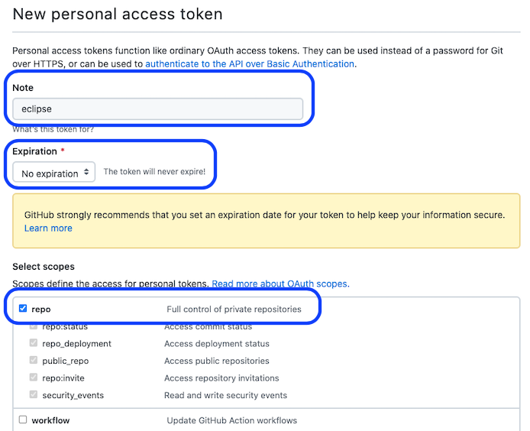This screenshot has width=530, height=431.
Task: Toggle the security_events checkbox
Action: pos(34,395)
